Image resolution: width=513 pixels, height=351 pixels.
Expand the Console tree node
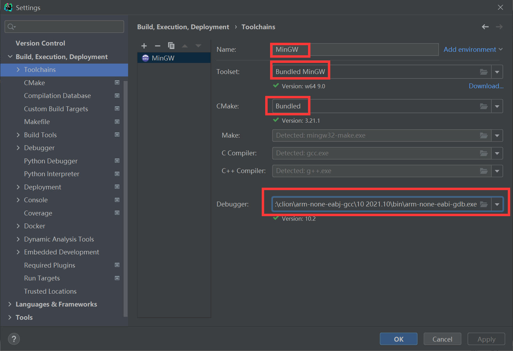click(18, 200)
